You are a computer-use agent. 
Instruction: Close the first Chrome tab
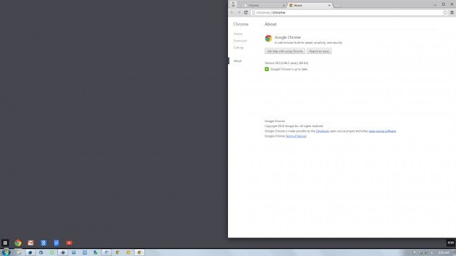pos(283,6)
